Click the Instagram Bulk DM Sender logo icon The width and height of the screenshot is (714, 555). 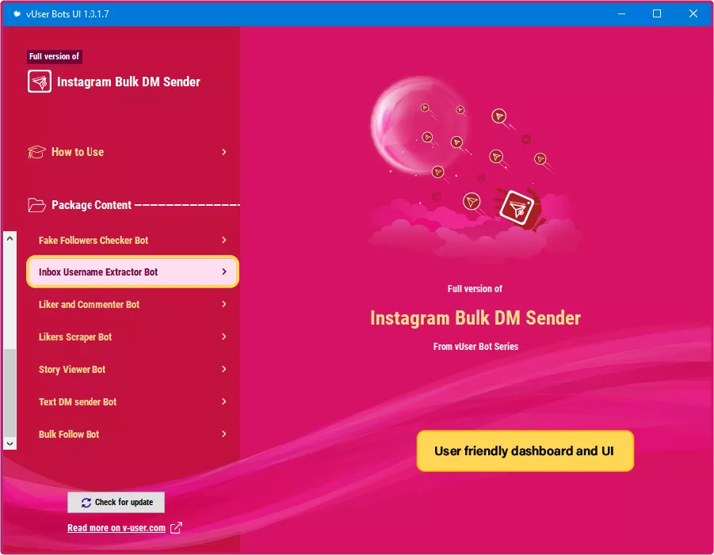pyautogui.click(x=40, y=82)
